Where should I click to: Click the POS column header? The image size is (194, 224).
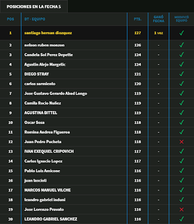pyautogui.click(x=11, y=19)
